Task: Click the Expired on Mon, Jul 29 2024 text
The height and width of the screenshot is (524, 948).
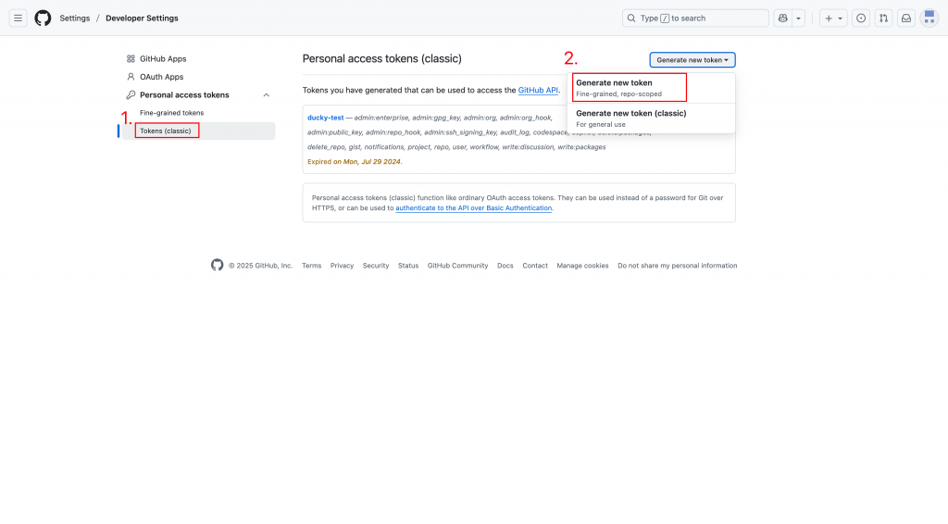Action: coord(355,161)
